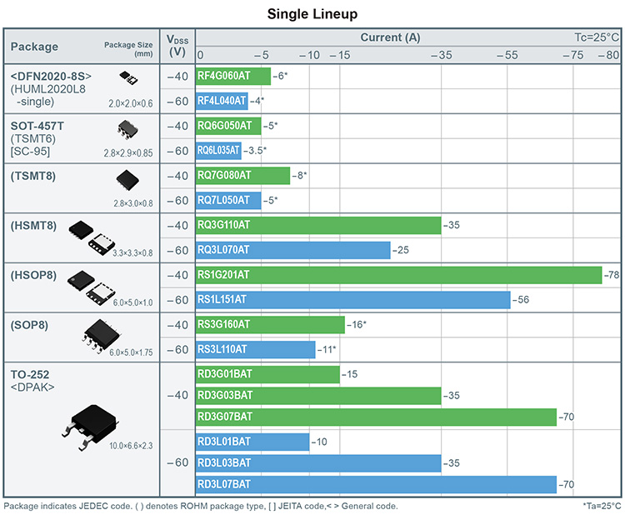Select the RQ7G080AT part bar
This screenshot has height=515, width=625.
click(x=242, y=176)
